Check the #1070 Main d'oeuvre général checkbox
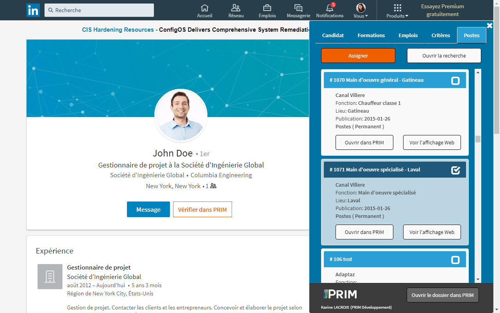The image size is (500, 313). [455, 81]
